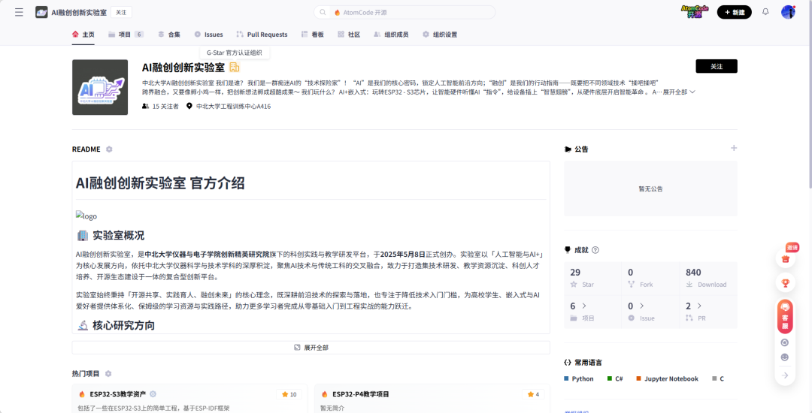This screenshot has width=812, height=413.
Task: Click the organization logo thumbnail
Action: (x=100, y=87)
